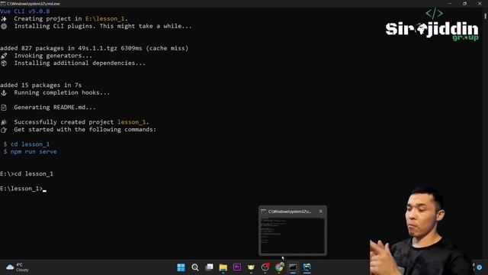
Task: Switch to OBS Studio on taskbar
Action: coord(265,267)
